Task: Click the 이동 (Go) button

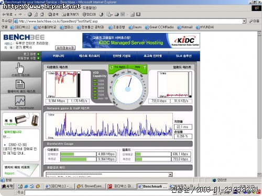Action: coord(254,21)
